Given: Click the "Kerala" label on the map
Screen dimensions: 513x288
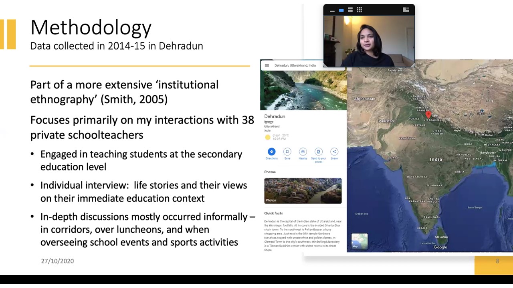Looking at the screenshot, I should coord(422,228).
